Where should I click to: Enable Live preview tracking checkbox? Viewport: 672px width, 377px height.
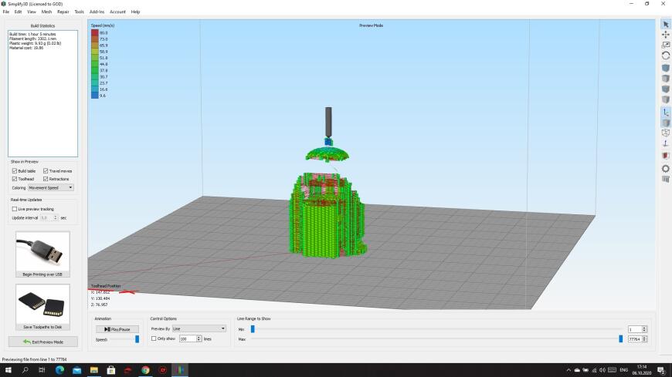[15, 209]
